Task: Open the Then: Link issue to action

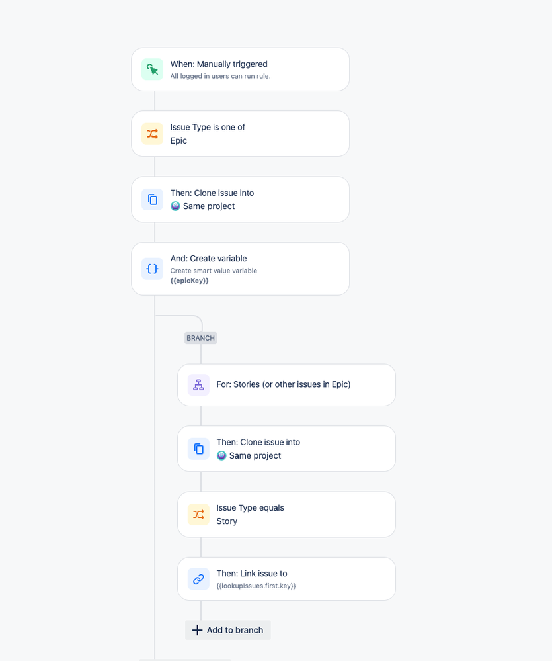Action: tap(286, 579)
